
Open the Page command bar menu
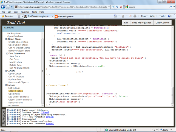click(144, 16)
